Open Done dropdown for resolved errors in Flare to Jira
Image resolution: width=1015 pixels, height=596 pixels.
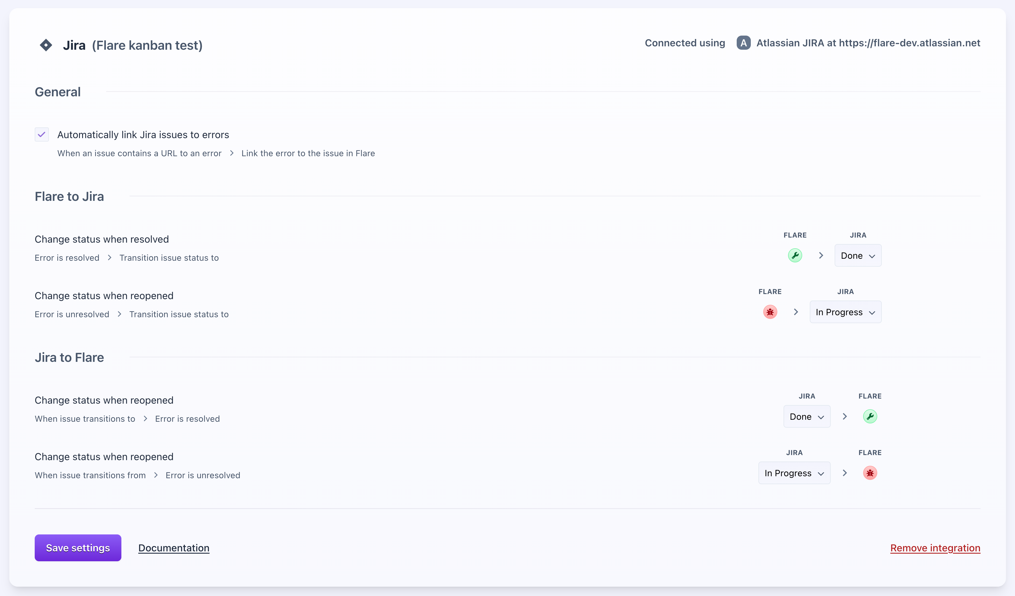pyautogui.click(x=858, y=255)
